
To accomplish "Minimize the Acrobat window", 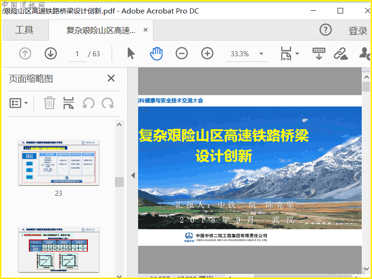I will coord(313,11).
